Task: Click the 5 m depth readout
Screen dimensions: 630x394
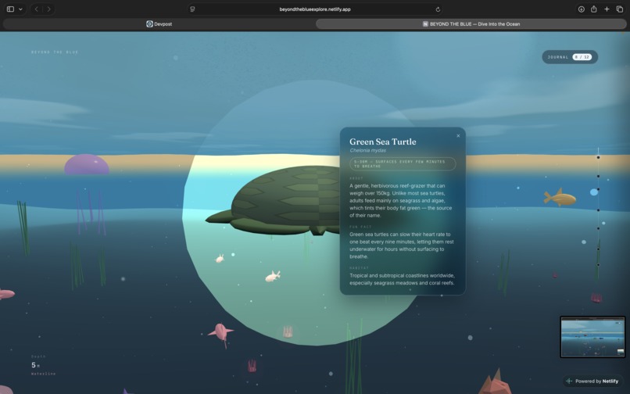Action: pyautogui.click(x=35, y=365)
